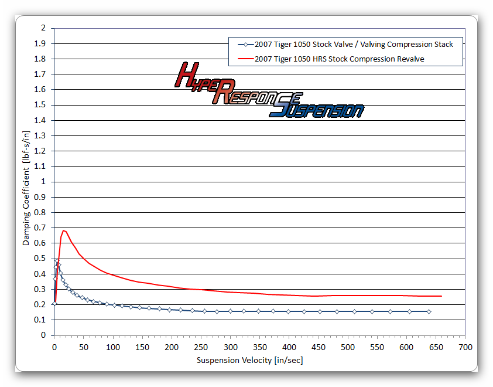Click the legend entry "2007 Tiger 1050 Stock Valve / Valving Compression Stack"

point(345,45)
